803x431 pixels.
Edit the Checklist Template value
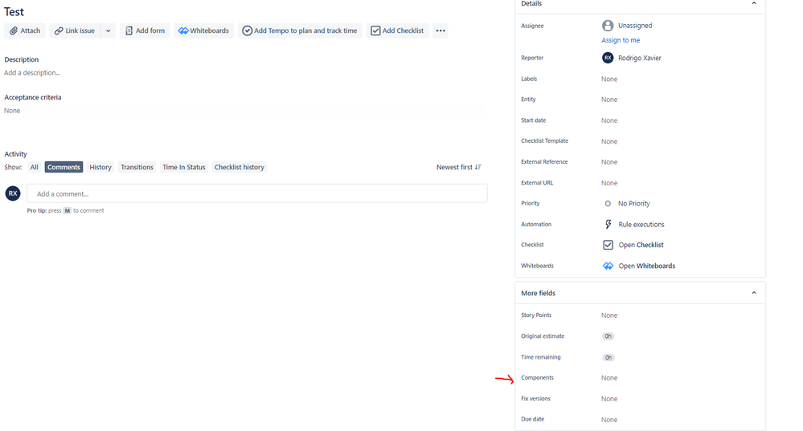(609, 141)
